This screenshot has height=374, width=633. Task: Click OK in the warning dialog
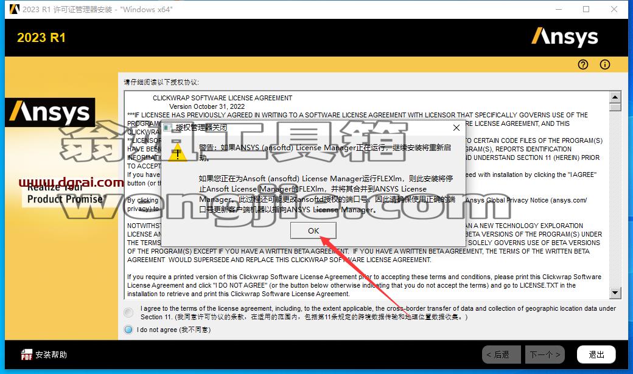tap(313, 230)
